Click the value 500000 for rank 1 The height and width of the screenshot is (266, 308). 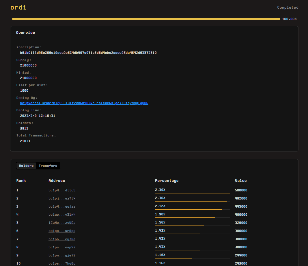pos(241,190)
